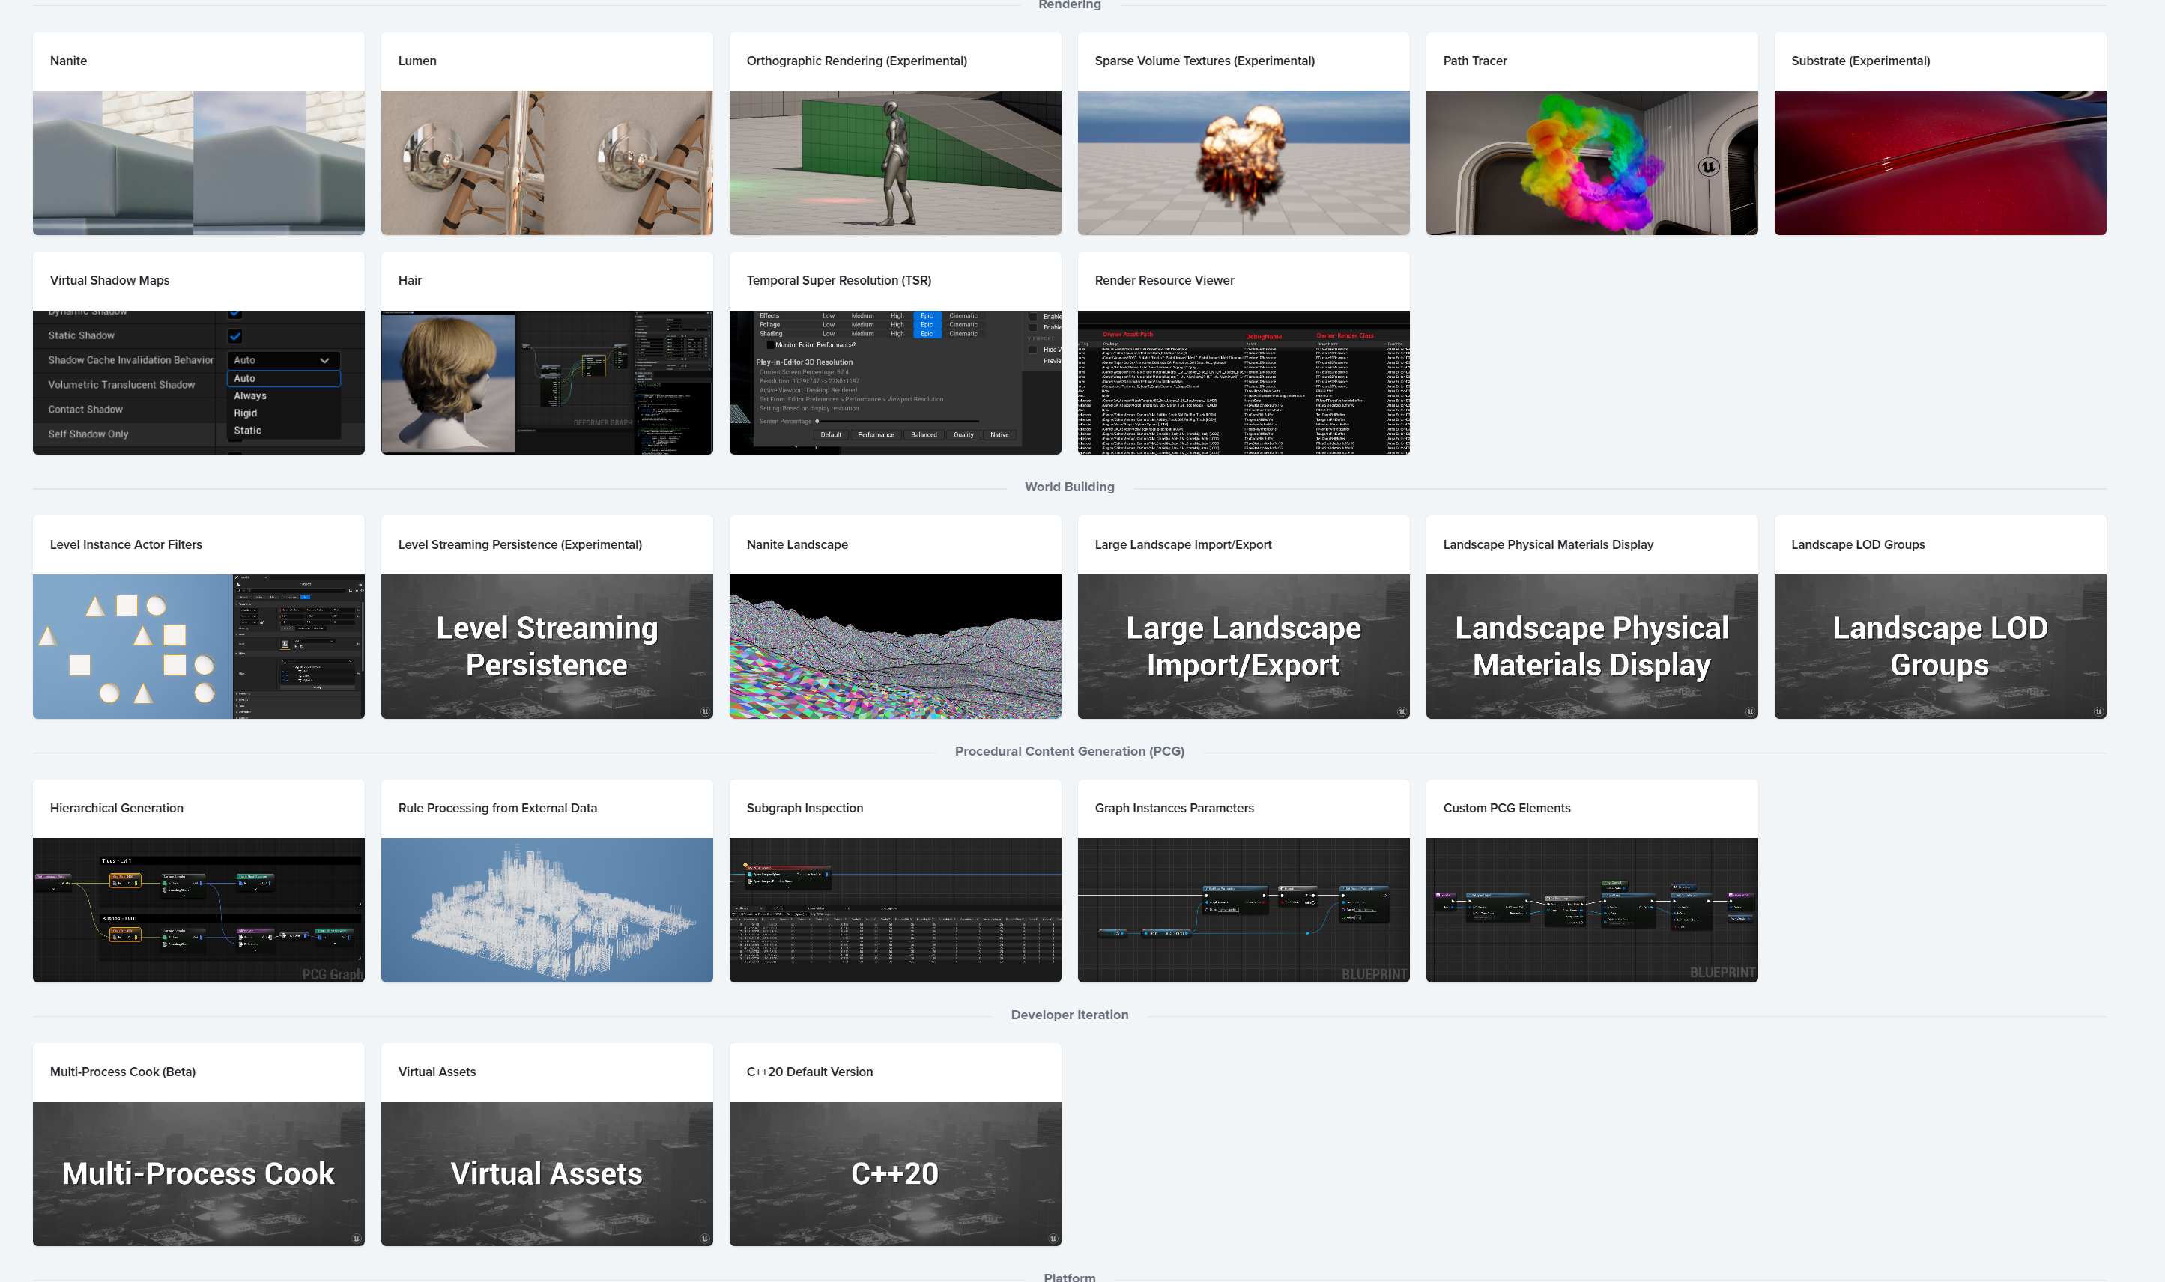This screenshot has height=1282, width=2165.
Task: Open Temporal Super Resolution (TSR) card title
Action: 838,280
